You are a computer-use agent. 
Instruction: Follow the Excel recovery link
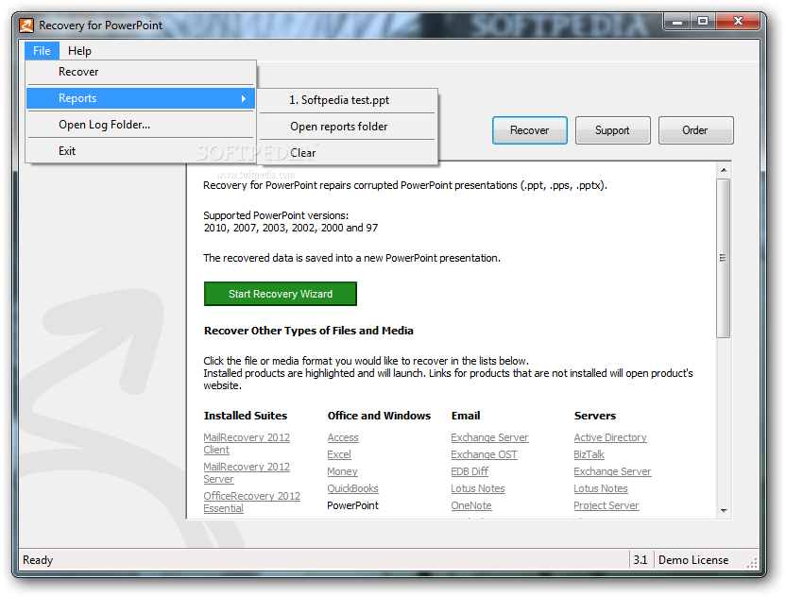pos(339,454)
